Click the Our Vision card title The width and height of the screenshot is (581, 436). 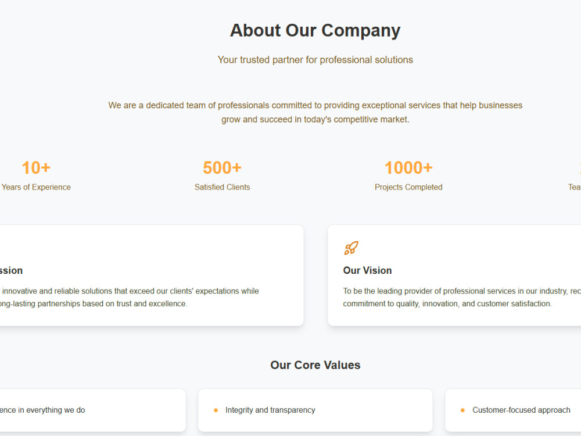coord(367,270)
